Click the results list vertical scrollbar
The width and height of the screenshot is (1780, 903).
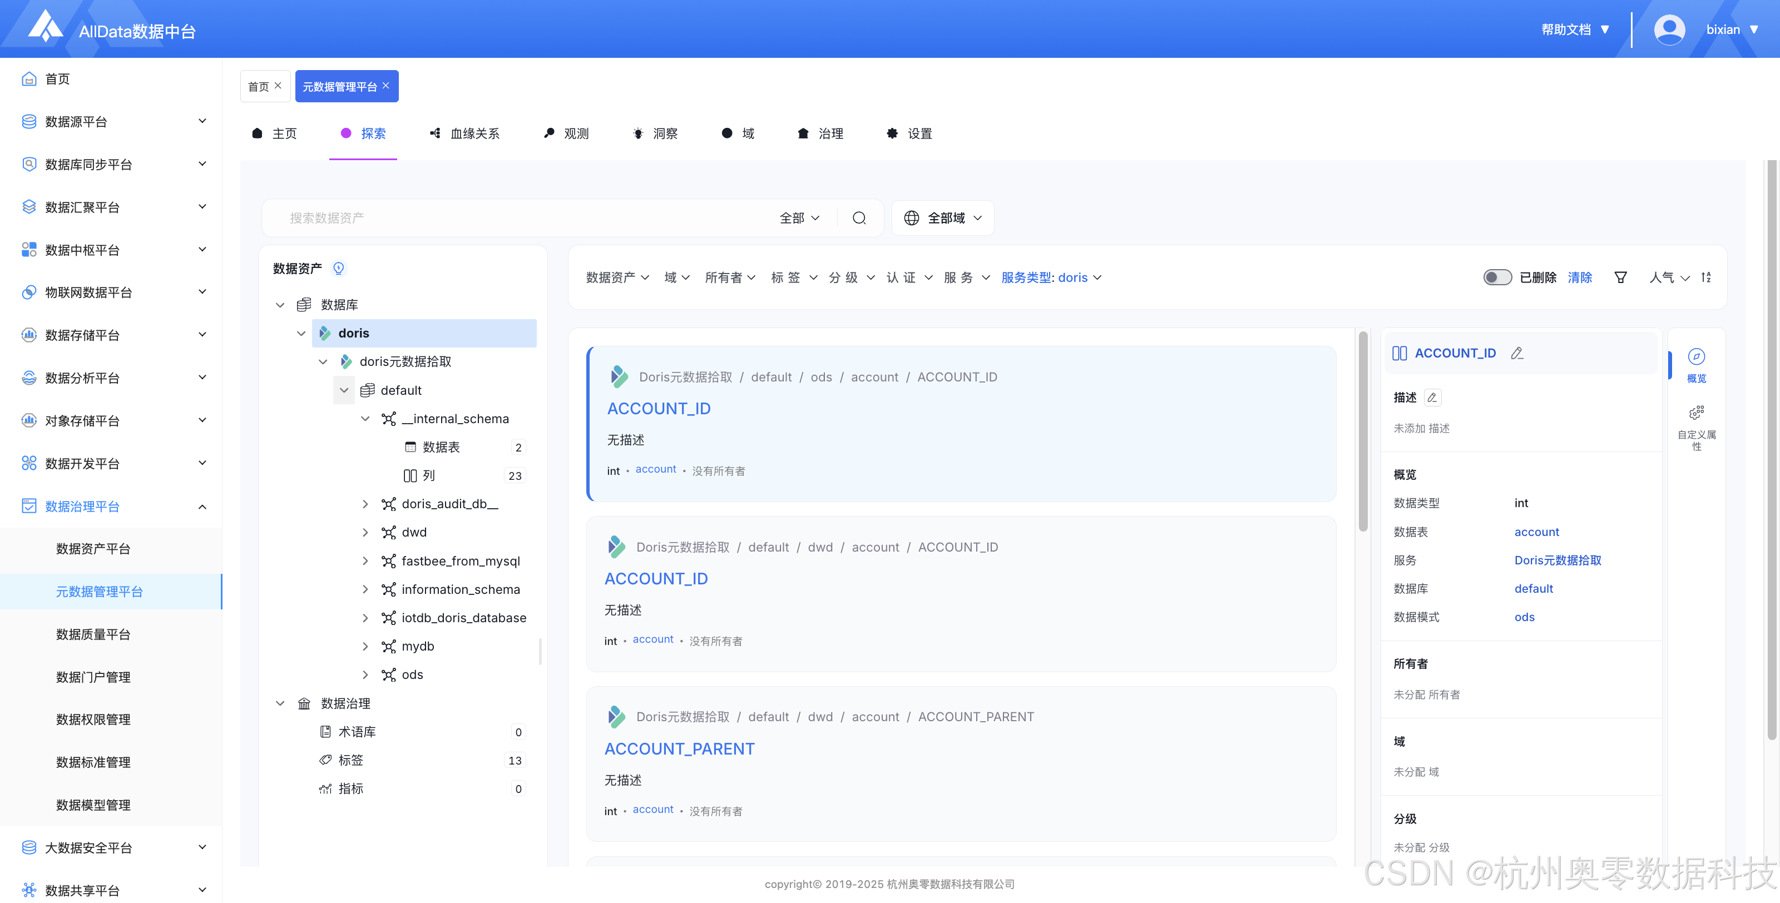click(1363, 432)
